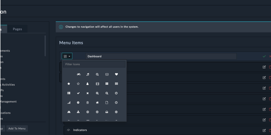This screenshot has height=135, width=271.
Task: Switch to the Pages tab
Action: pos(17,29)
